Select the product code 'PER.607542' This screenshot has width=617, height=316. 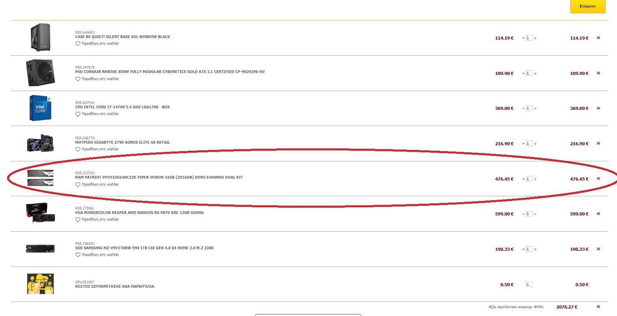pos(85,103)
